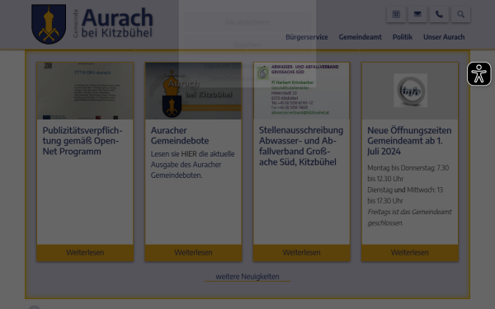Weiterlesen button under Neue Öffnungszeiten card
The height and width of the screenshot is (309, 495).
[x=410, y=253]
